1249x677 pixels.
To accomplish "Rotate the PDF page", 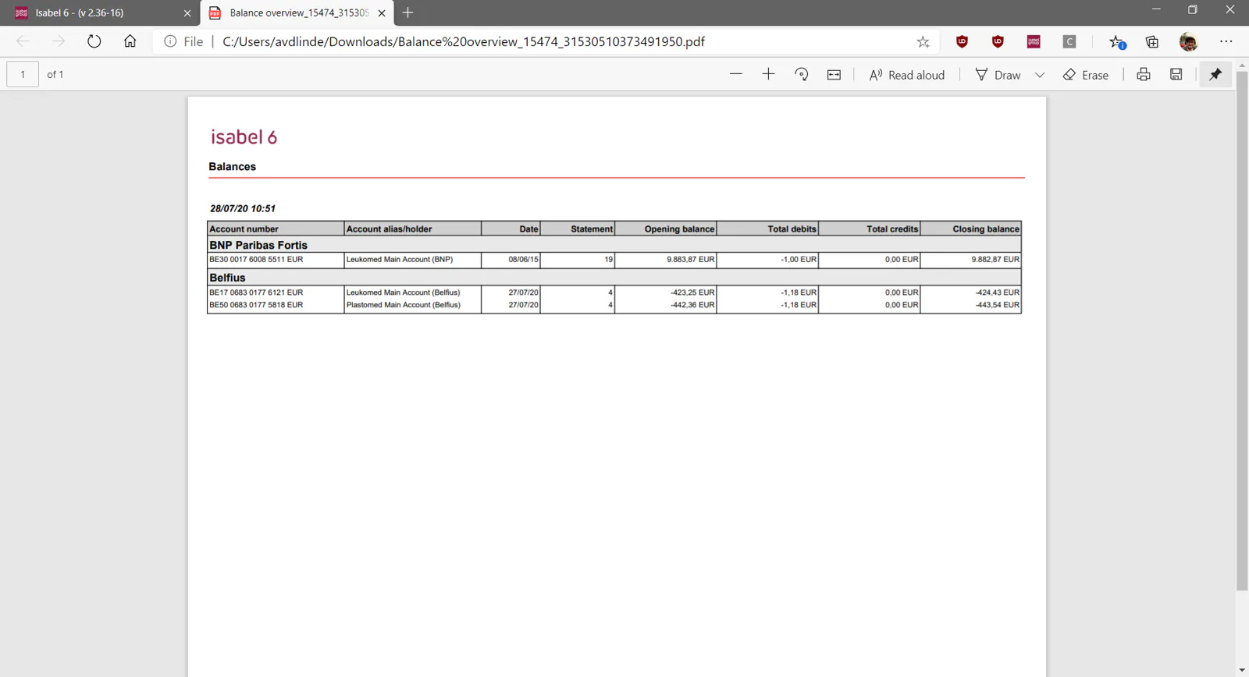I will [802, 74].
